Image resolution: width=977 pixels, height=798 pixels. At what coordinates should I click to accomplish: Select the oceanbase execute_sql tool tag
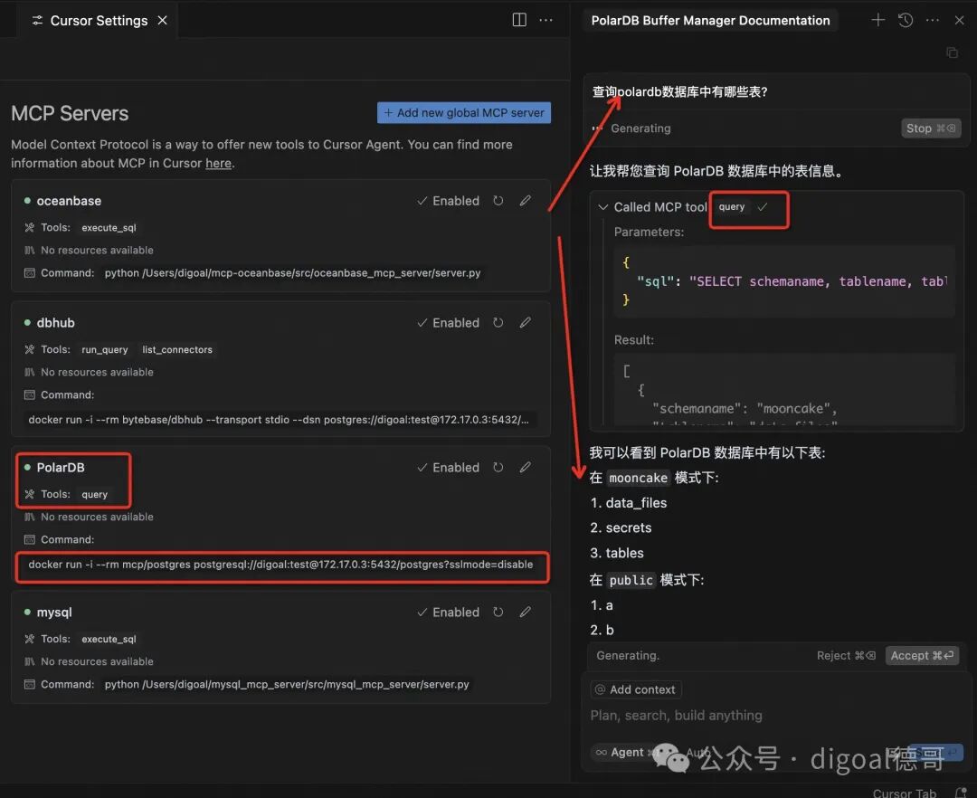point(109,228)
